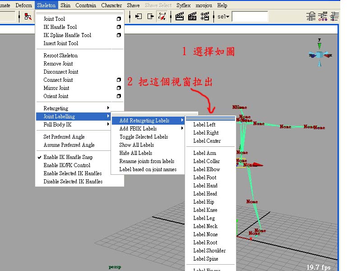Select Label Elbow
Screen dimensions: 361x271
pyautogui.click(x=207, y=169)
